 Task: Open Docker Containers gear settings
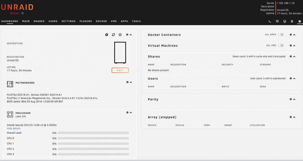point(291,35)
